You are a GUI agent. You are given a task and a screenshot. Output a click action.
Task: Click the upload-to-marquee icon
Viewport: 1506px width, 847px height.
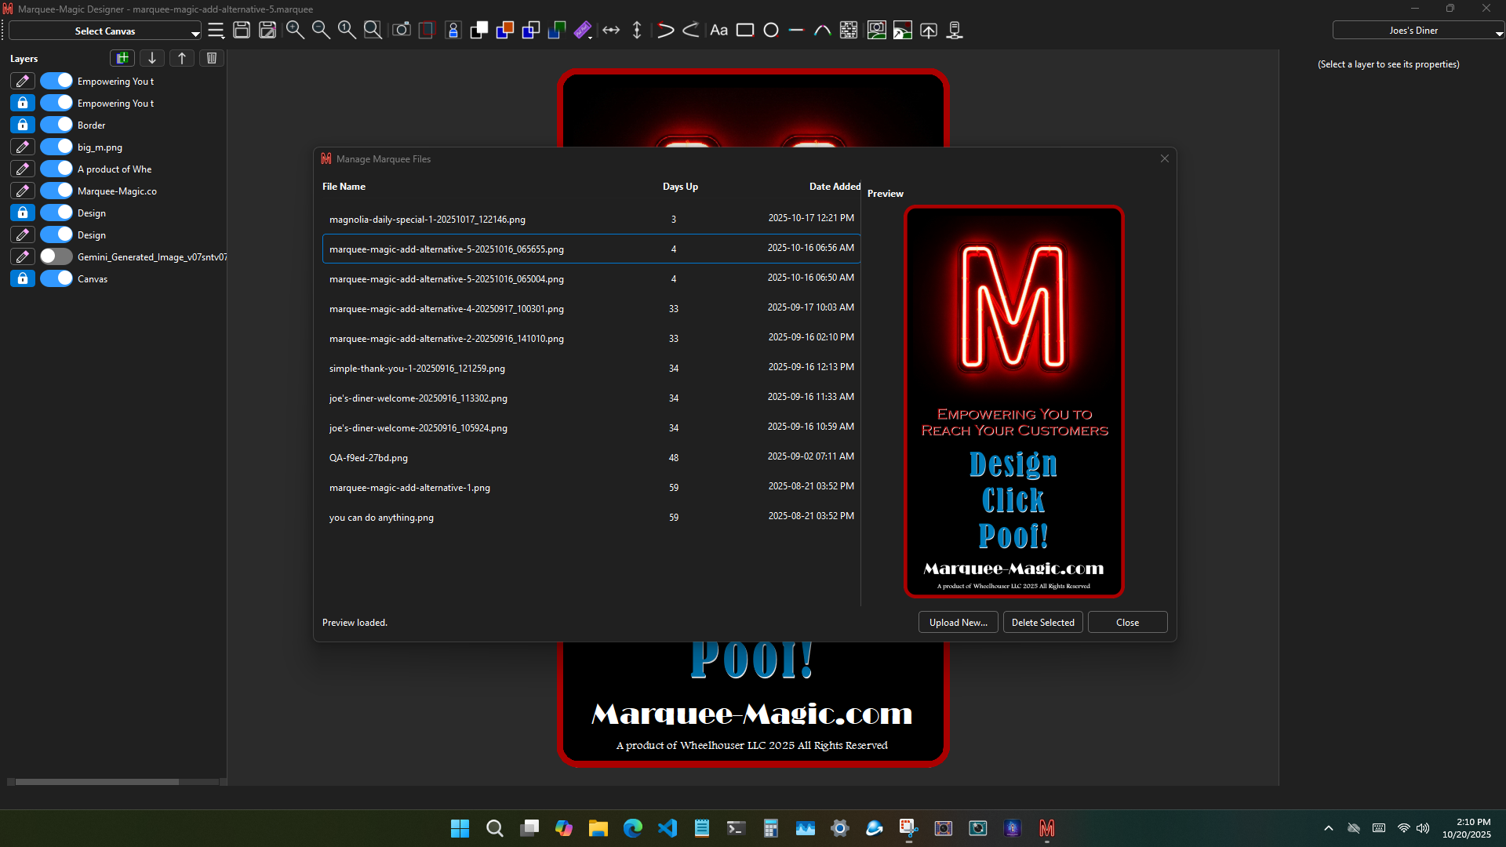(x=929, y=31)
